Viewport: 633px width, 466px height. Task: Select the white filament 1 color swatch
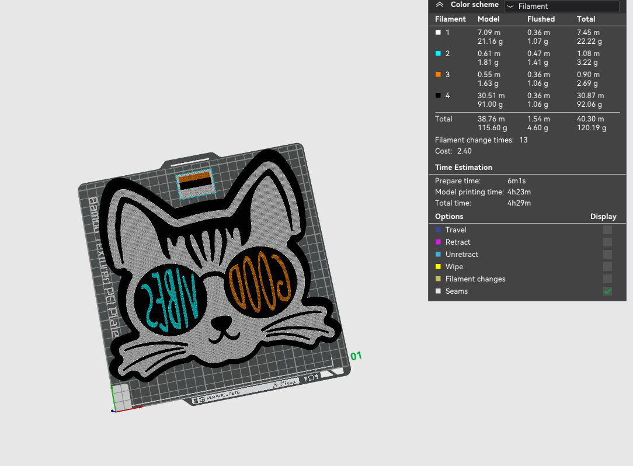[438, 32]
